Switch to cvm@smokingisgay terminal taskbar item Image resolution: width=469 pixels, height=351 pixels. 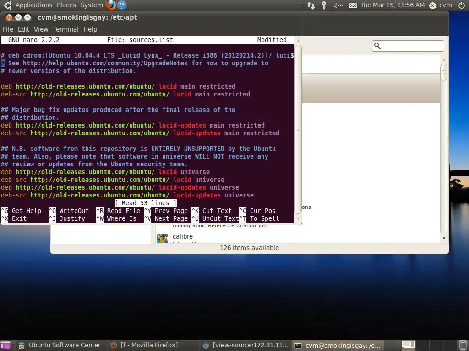(x=338, y=346)
